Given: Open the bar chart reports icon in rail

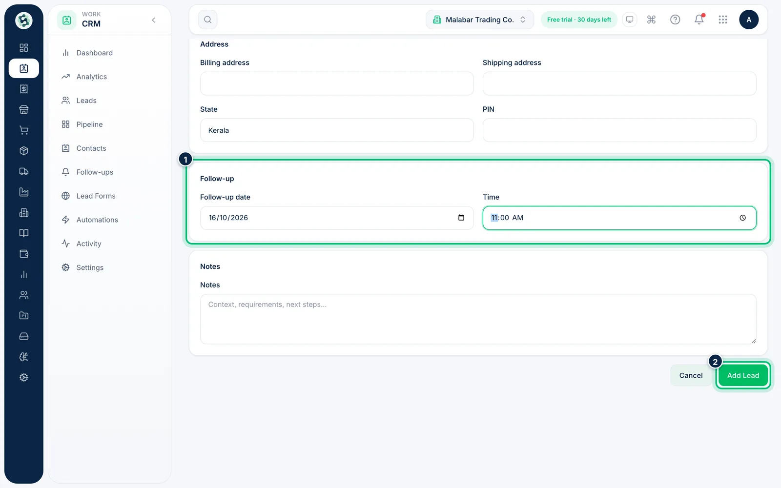Looking at the screenshot, I should (23, 275).
